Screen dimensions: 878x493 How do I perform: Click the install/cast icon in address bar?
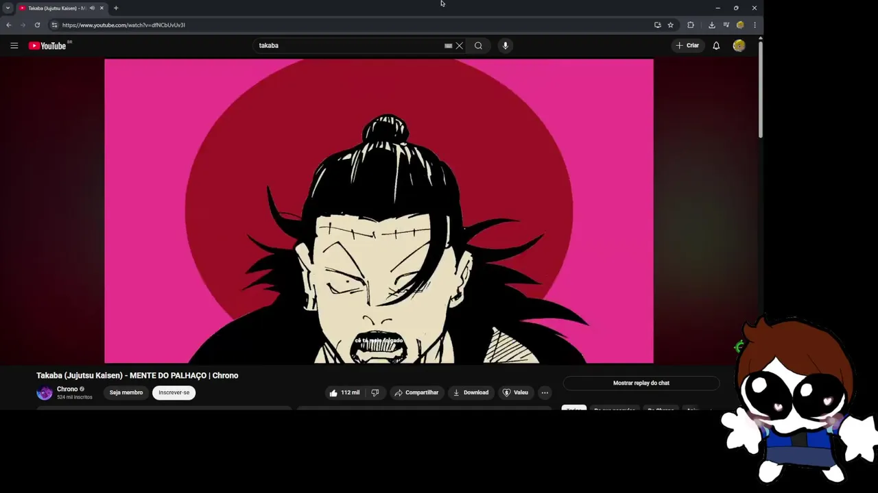[x=657, y=25]
